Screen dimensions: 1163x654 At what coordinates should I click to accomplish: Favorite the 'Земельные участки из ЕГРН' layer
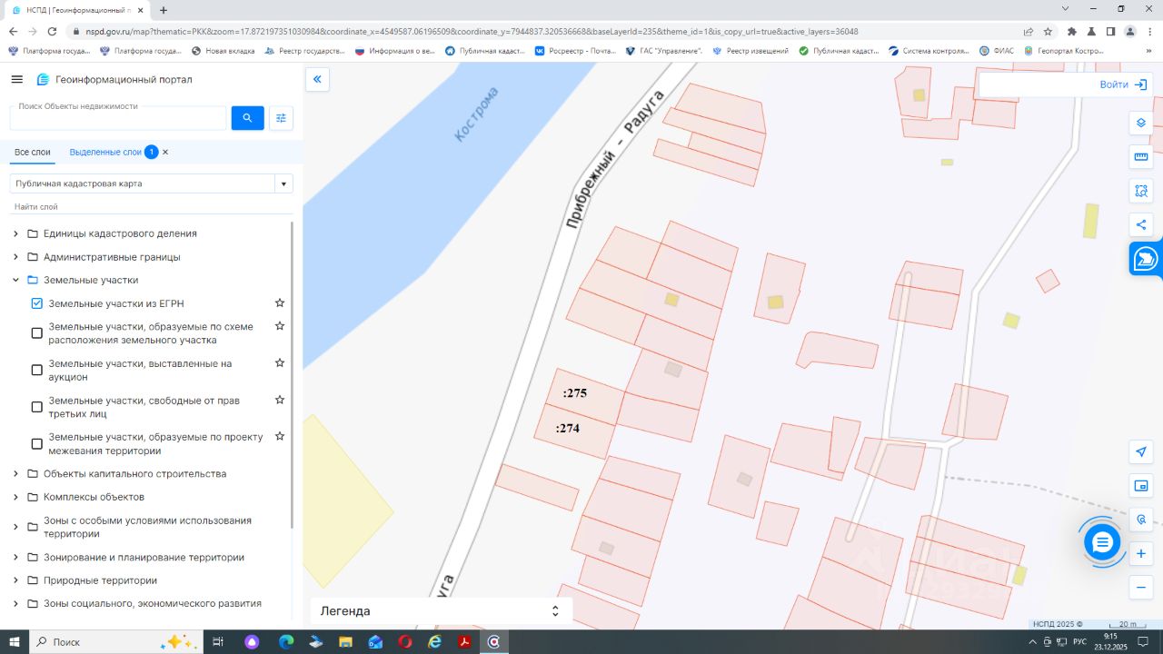[x=280, y=302]
